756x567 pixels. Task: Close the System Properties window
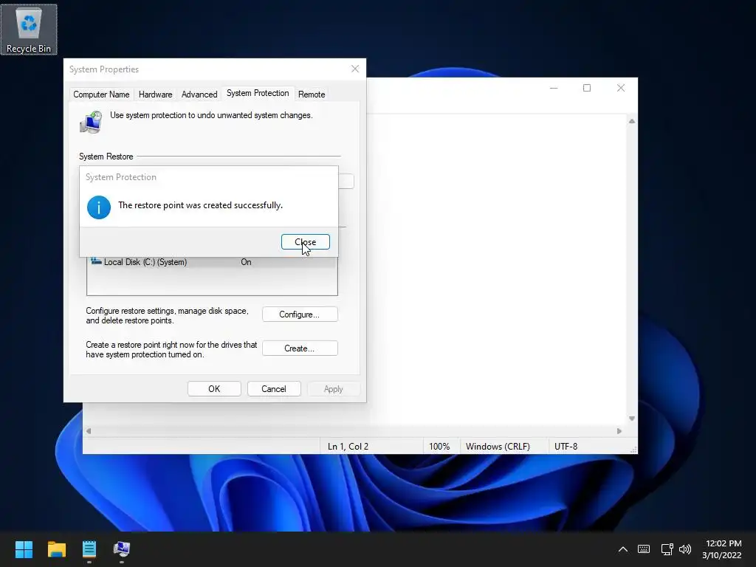[x=355, y=69]
